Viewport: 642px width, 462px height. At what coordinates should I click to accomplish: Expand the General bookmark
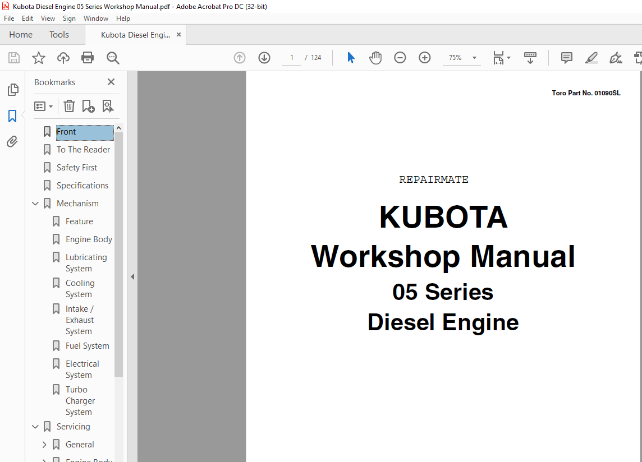pyautogui.click(x=44, y=445)
